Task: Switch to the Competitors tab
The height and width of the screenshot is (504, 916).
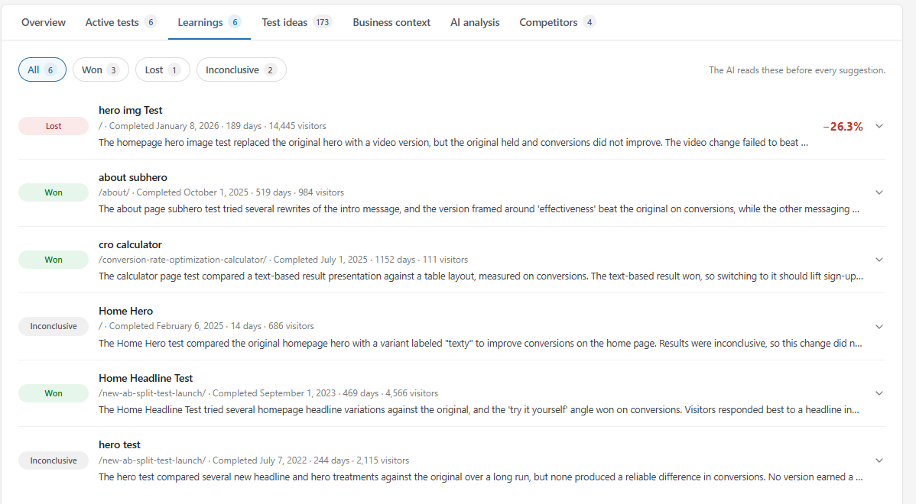Action: pos(557,22)
